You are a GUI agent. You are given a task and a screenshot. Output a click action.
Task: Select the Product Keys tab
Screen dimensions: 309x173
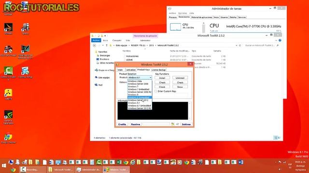tap(143, 70)
